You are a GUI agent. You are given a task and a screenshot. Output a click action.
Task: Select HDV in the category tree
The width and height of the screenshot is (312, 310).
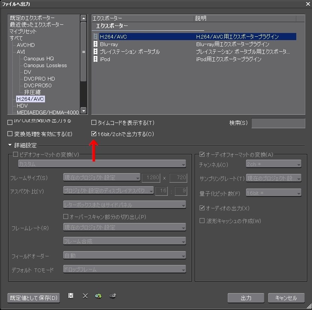pos(22,106)
